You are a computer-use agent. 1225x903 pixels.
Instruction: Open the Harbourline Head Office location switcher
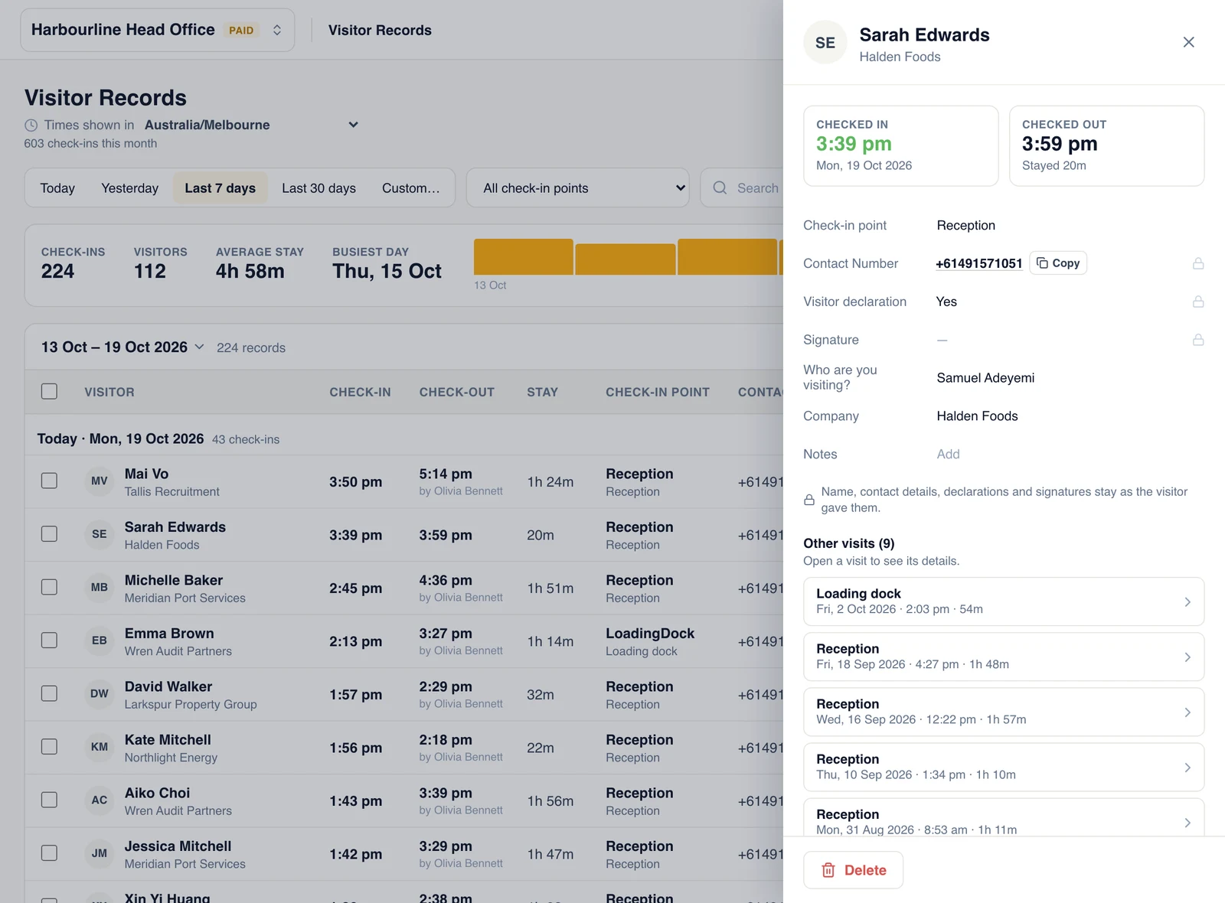(157, 30)
